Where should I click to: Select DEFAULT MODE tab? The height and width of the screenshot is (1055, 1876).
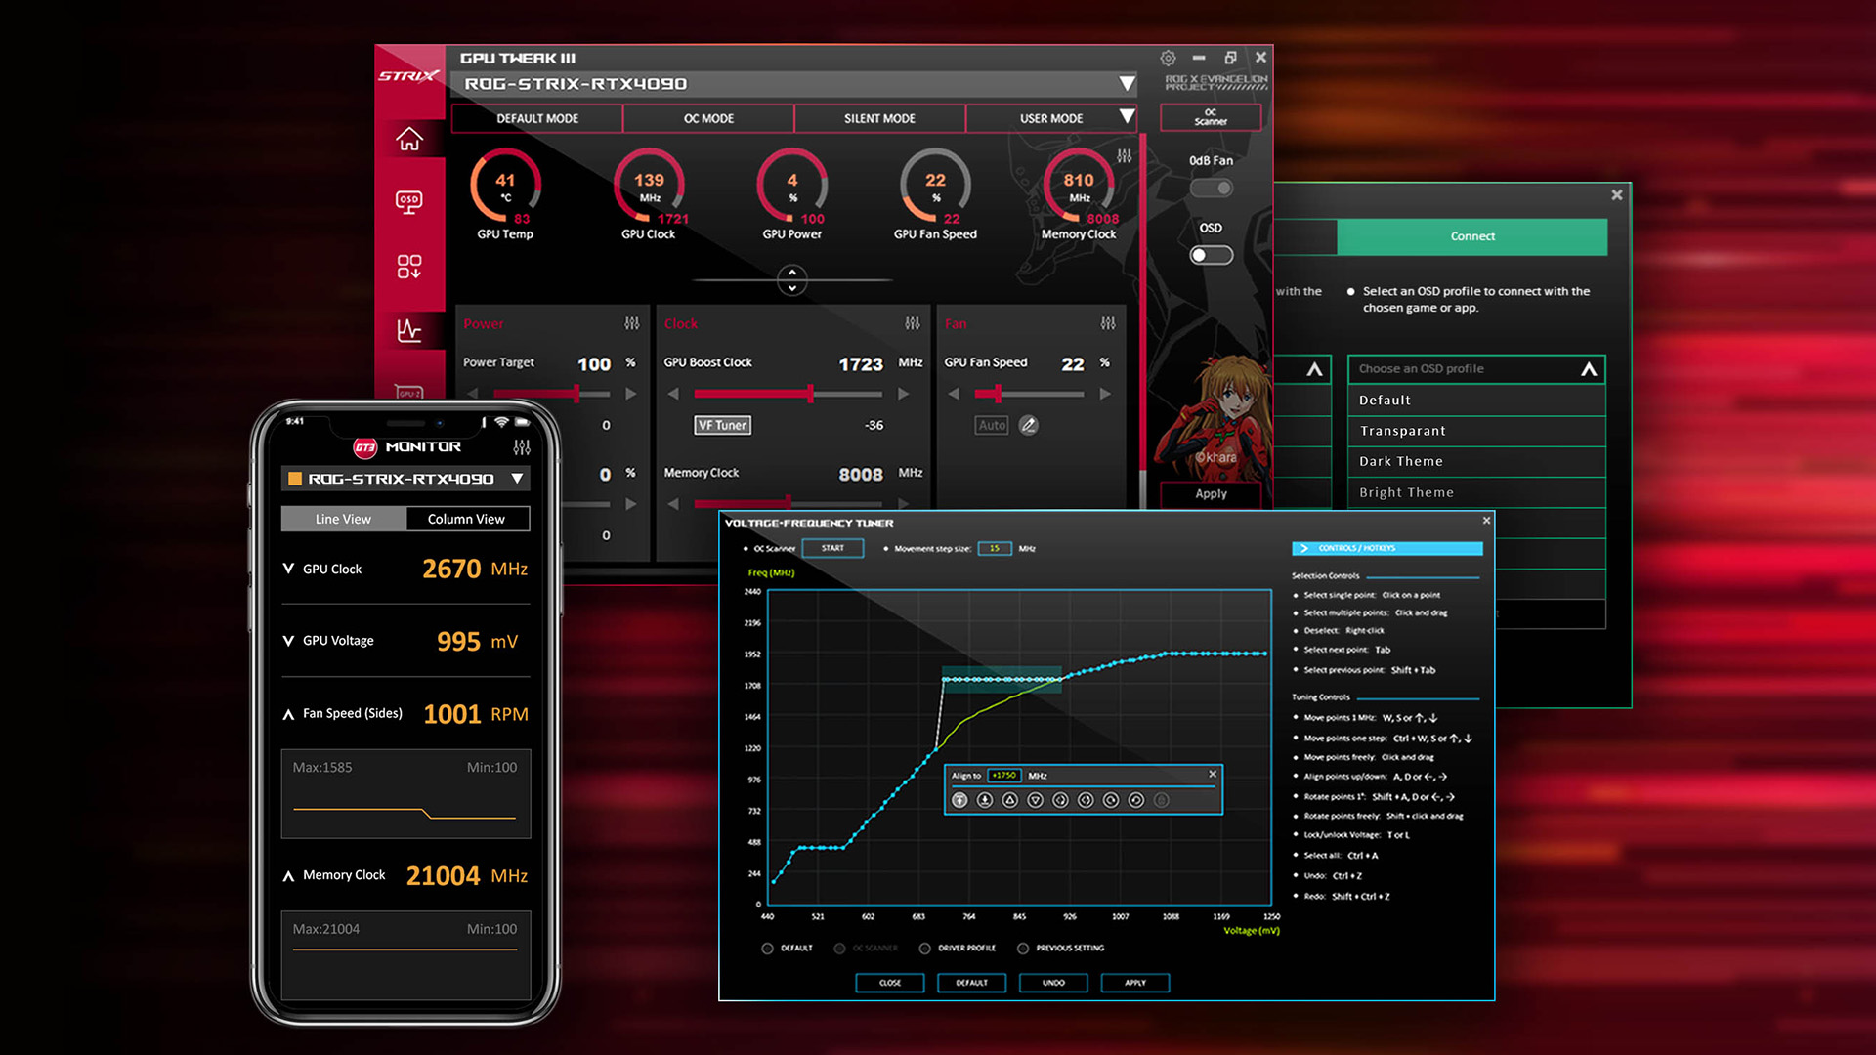coord(537,118)
